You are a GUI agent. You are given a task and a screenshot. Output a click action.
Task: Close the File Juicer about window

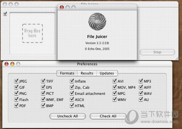(x=62, y=7)
